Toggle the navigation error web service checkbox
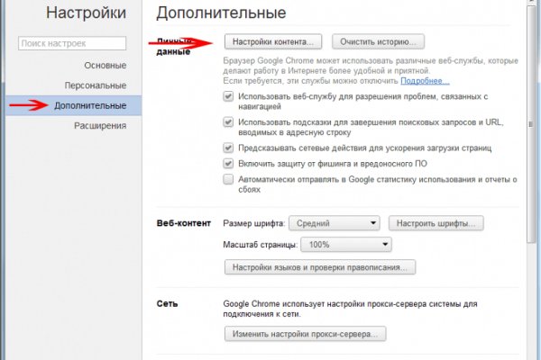This screenshot has width=541, height=360. [229, 96]
